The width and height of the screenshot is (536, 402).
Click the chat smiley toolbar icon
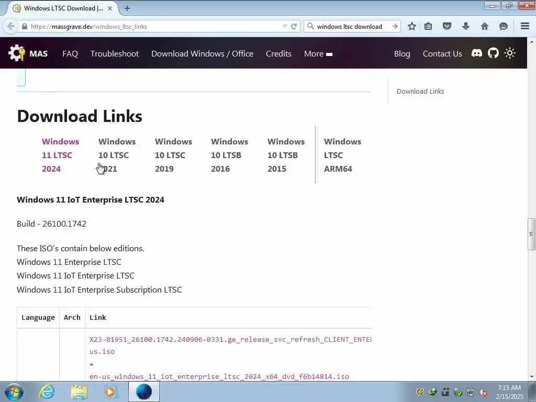point(504,26)
